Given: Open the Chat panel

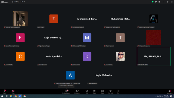Looking at the screenshot, I should tap(86, 91).
